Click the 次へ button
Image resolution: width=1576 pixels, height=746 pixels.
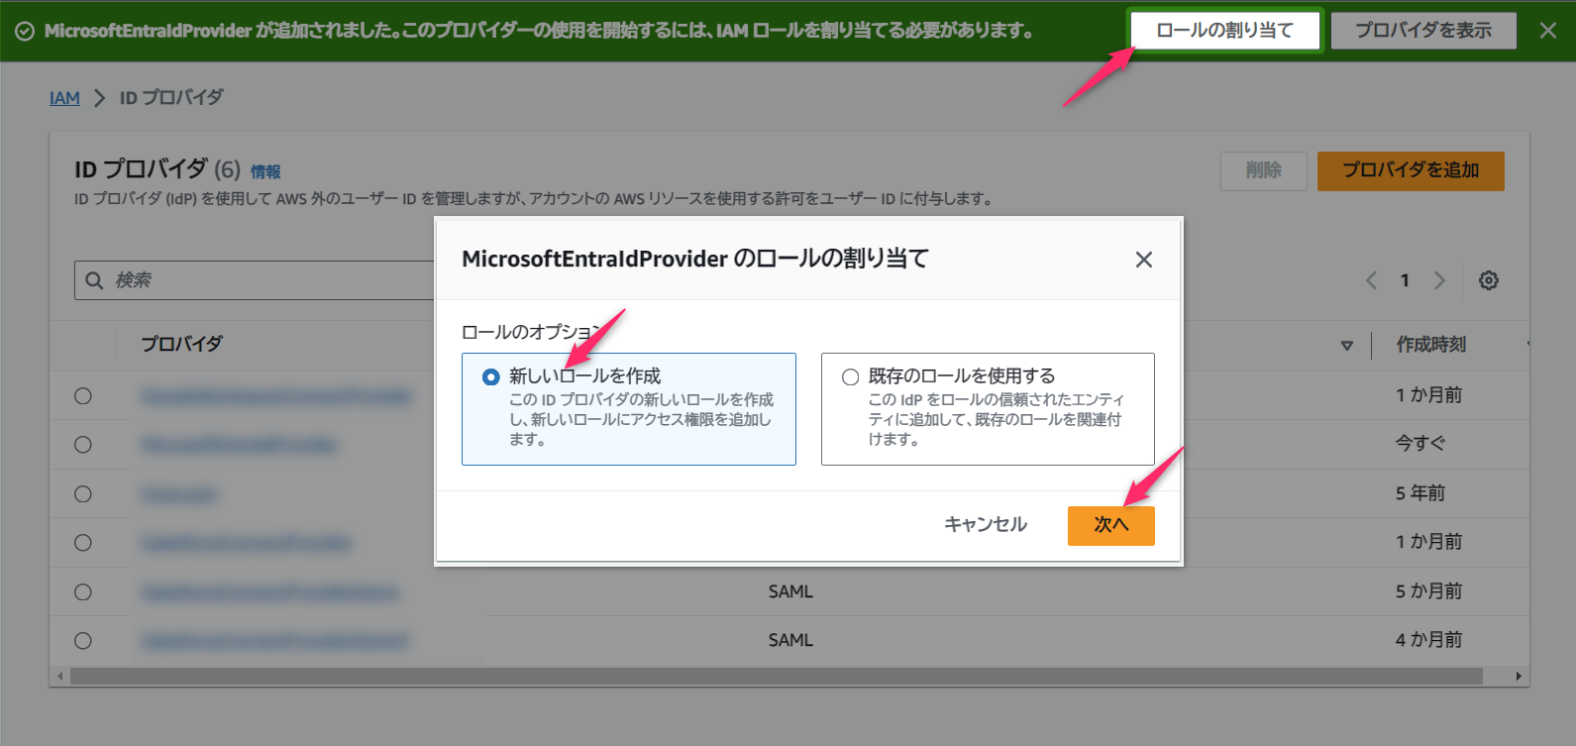1111,525
